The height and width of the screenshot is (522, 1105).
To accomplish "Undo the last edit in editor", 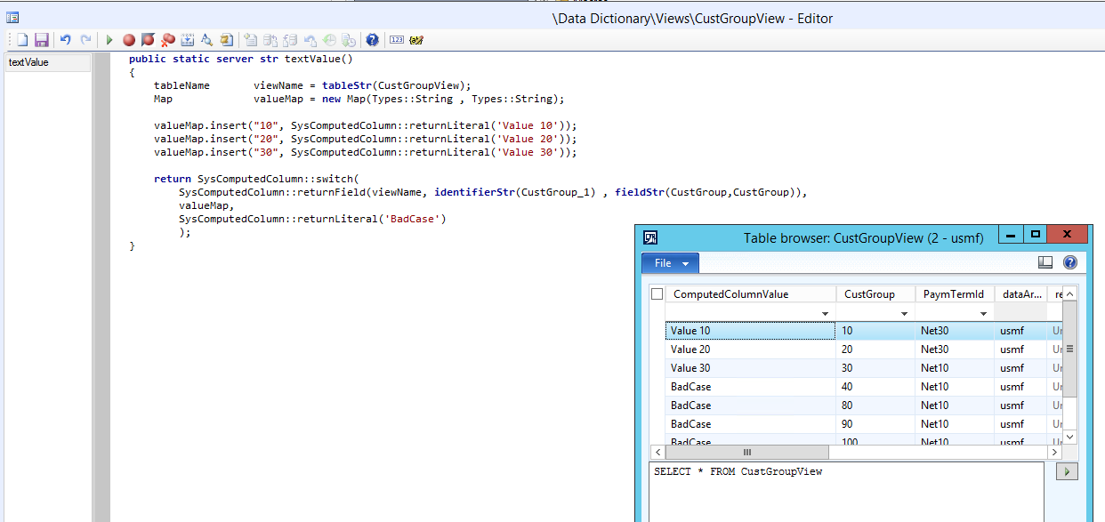I will click(65, 40).
